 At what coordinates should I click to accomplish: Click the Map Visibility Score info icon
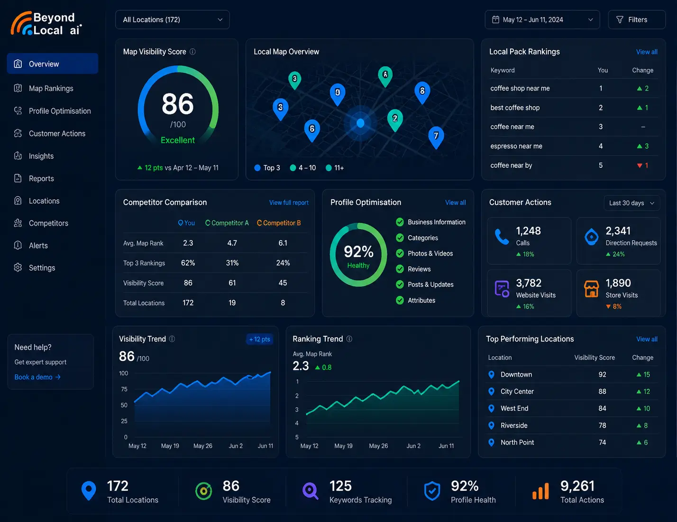coord(192,52)
